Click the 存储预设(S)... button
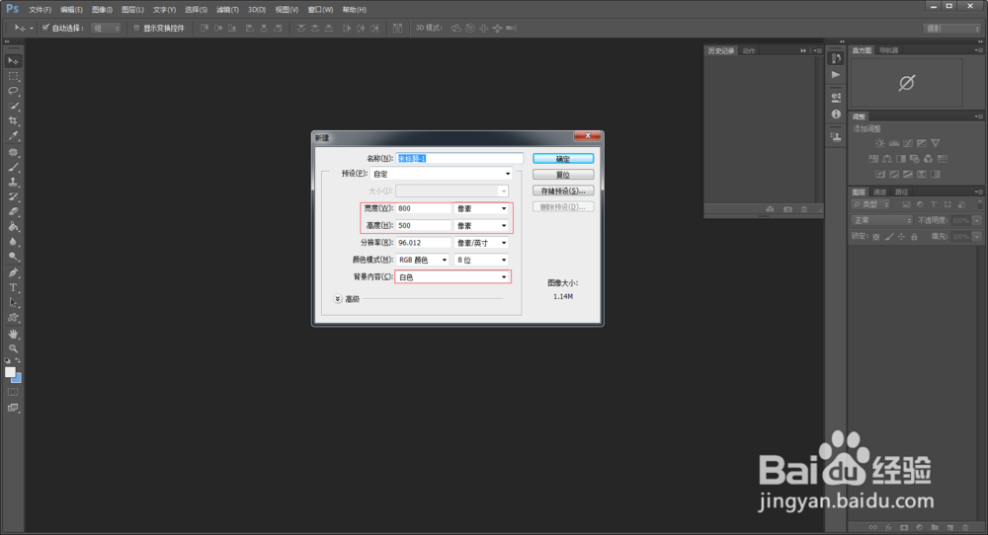 coord(563,191)
